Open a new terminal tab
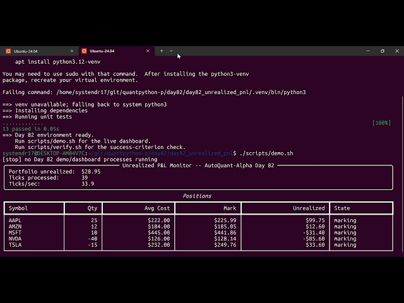 tap(162, 51)
